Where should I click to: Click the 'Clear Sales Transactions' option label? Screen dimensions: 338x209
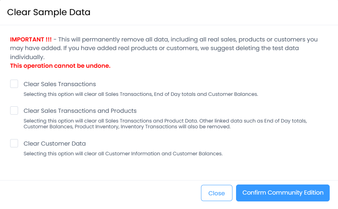coord(60,84)
